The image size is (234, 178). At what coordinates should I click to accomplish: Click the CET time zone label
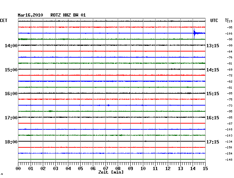(x=4, y=21)
